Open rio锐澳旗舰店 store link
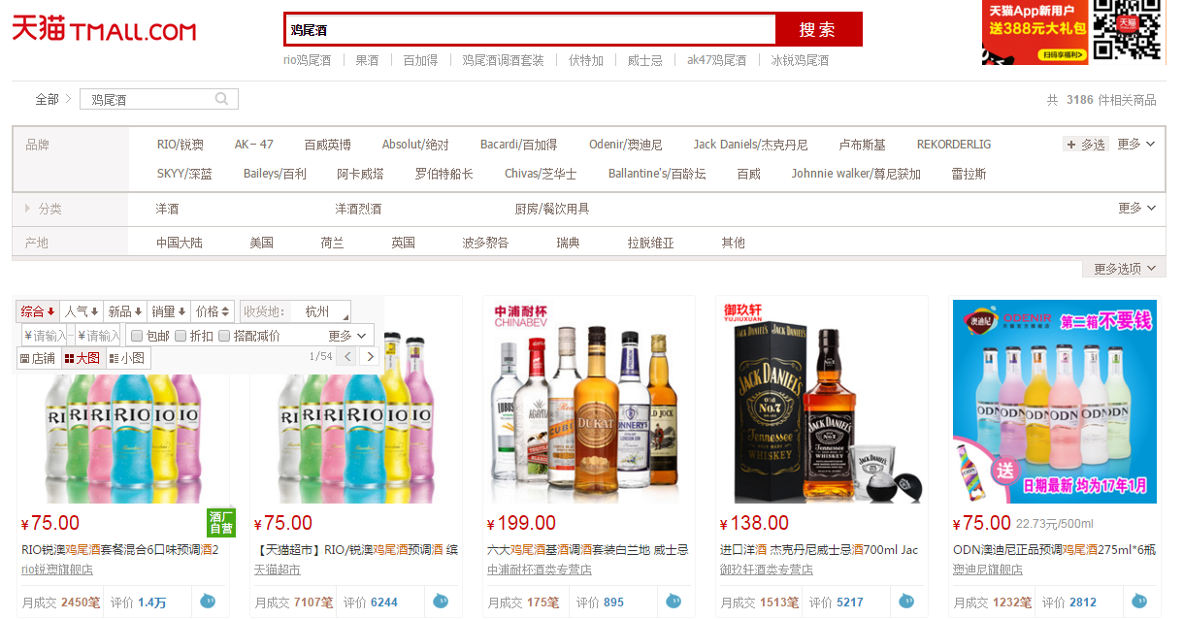Viewport: 1183px width, 619px height. (57, 570)
